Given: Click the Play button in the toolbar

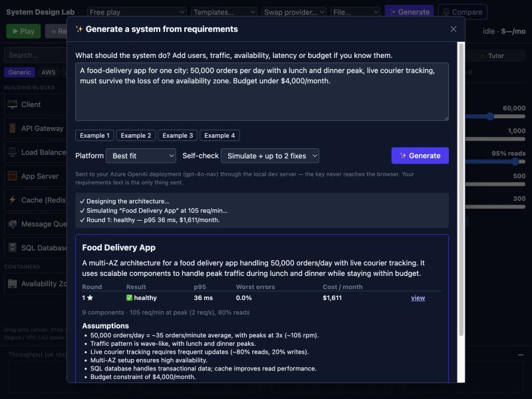Looking at the screenshot, I should tap(23, 31).
